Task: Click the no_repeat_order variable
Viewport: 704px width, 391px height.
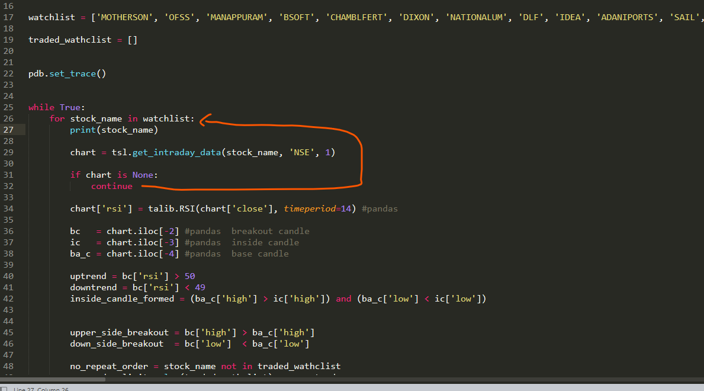Action: point(111,367)
